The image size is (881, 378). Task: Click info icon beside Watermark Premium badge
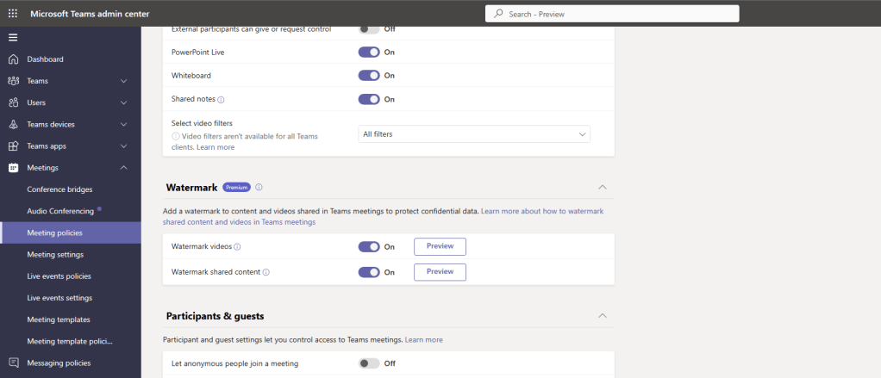259,187
